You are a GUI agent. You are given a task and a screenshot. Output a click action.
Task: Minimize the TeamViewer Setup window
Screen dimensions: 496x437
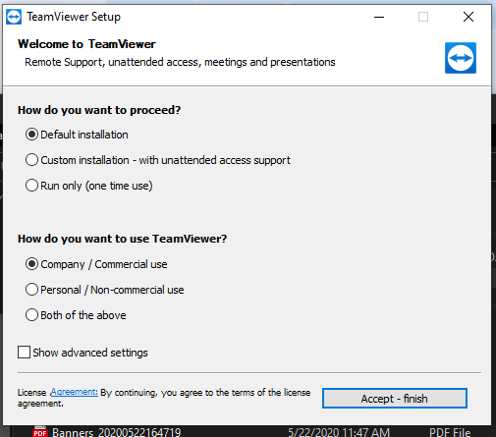tap(379, 17)
